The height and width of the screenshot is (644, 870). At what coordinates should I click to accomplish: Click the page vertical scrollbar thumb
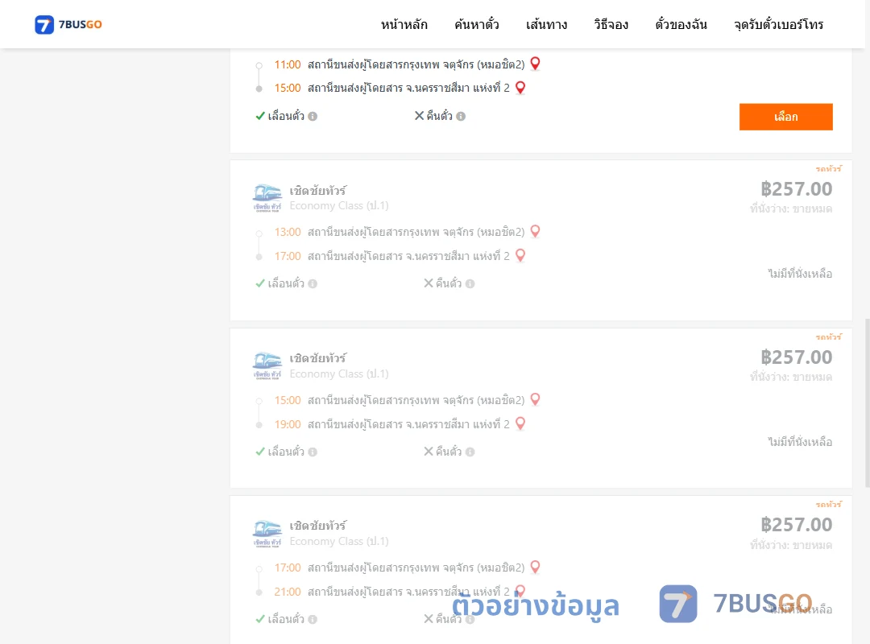click(x=868, y=403)
